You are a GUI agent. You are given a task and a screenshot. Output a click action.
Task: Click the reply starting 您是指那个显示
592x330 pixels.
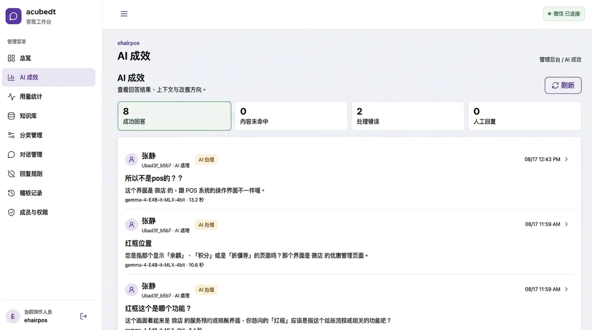point(247,256)
